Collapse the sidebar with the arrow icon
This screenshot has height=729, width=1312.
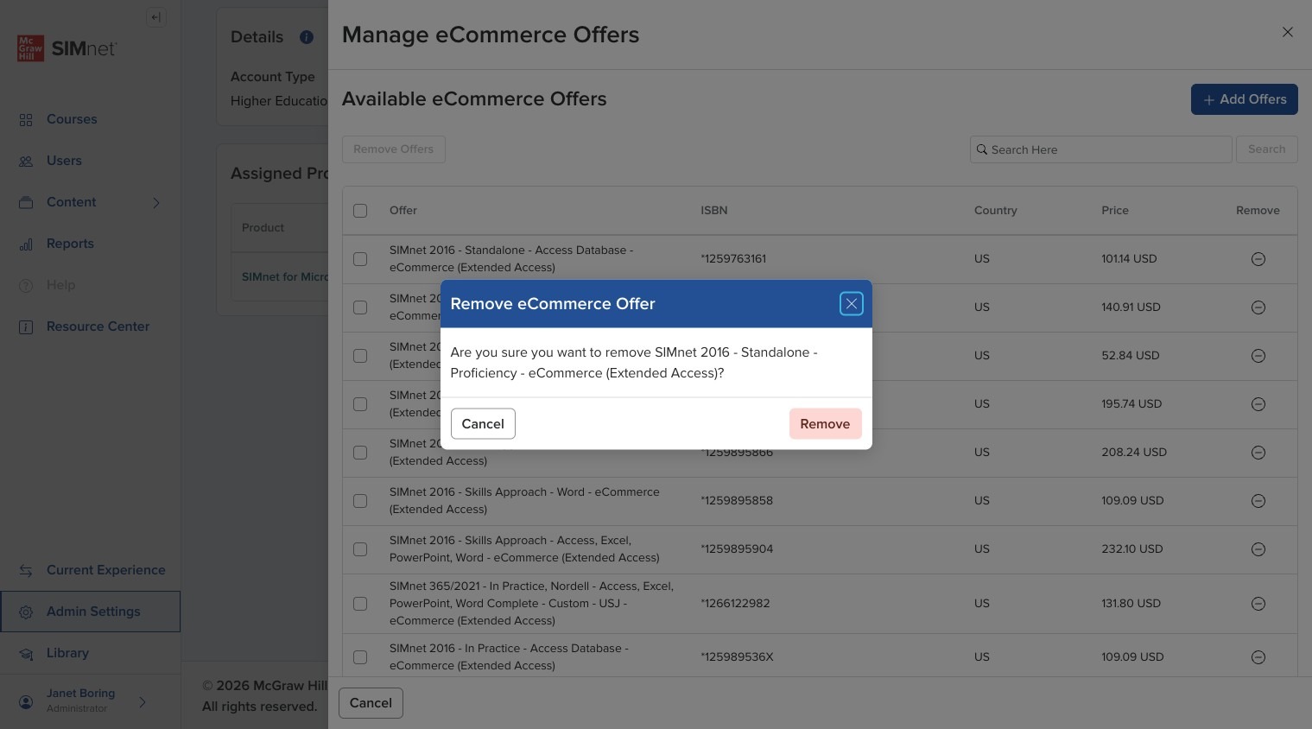click(156, 17)
